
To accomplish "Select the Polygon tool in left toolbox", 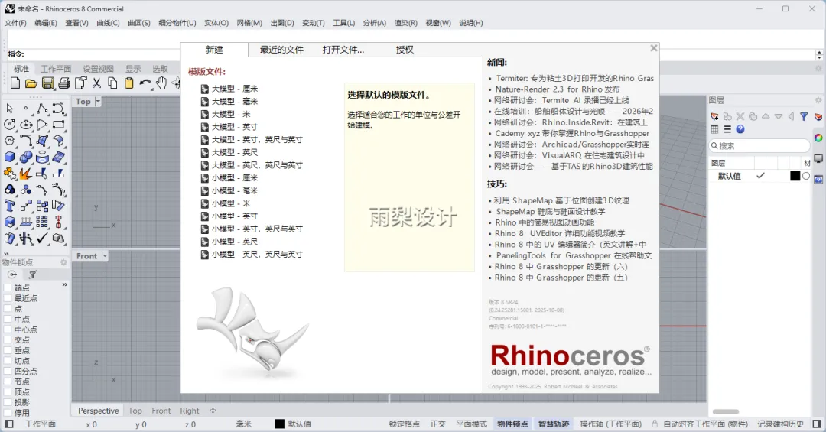I will (9, 141).
